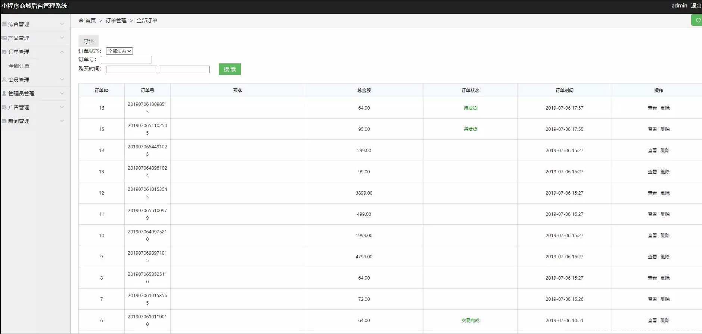Focus the 购买时间 start date field
The height and width of the screenshot is (334, 702).
[131, 69]
